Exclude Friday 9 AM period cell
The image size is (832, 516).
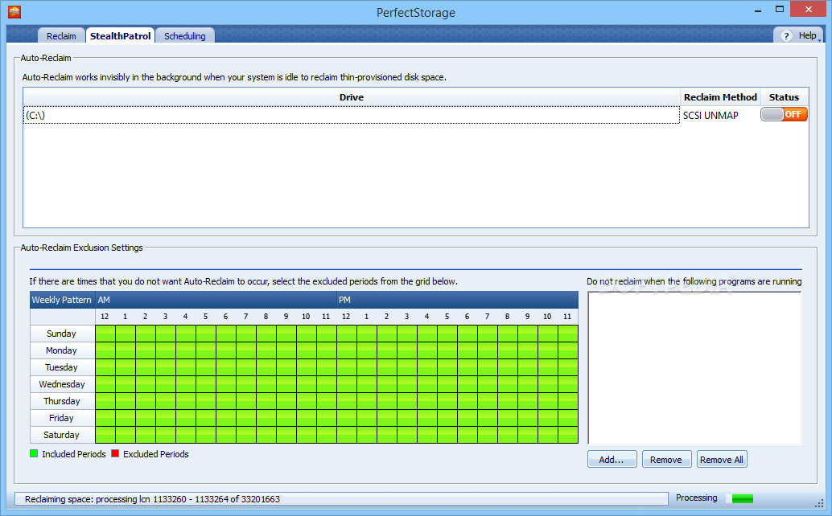(x=286, y=418)
